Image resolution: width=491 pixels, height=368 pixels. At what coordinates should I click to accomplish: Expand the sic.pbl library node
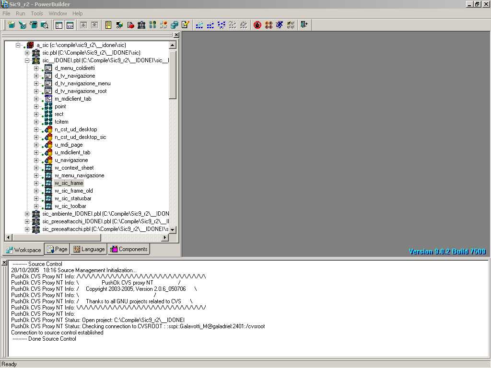click(x=27, y=53)
